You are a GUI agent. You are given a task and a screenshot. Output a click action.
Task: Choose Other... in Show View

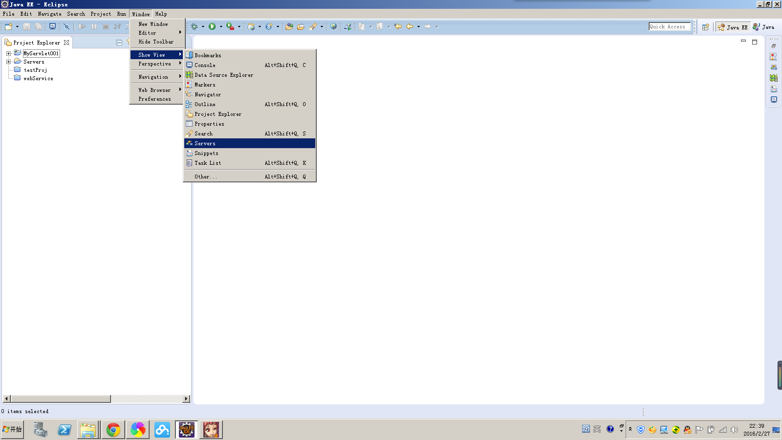(x=250, y=176)
